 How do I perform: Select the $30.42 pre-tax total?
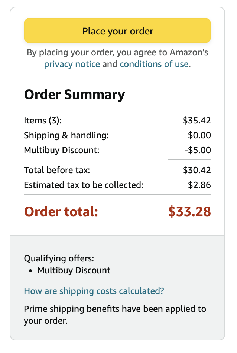(197, 170)
